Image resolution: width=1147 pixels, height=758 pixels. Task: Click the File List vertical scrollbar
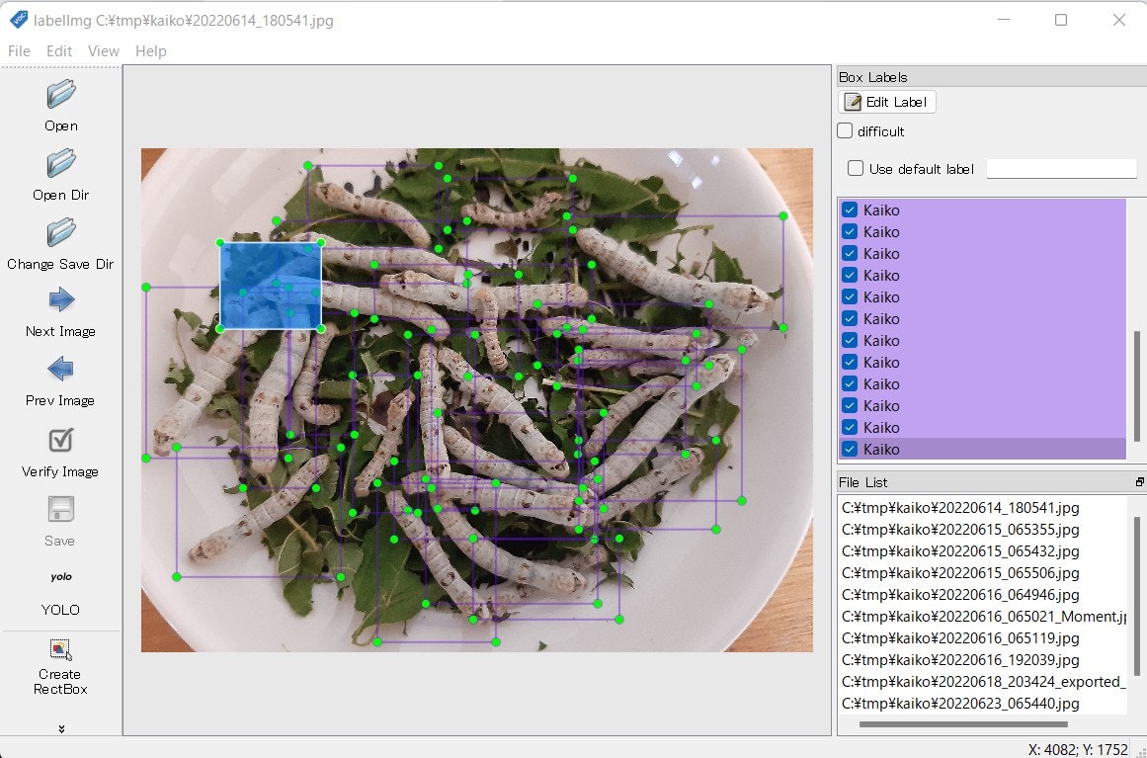click(1137, 596)
